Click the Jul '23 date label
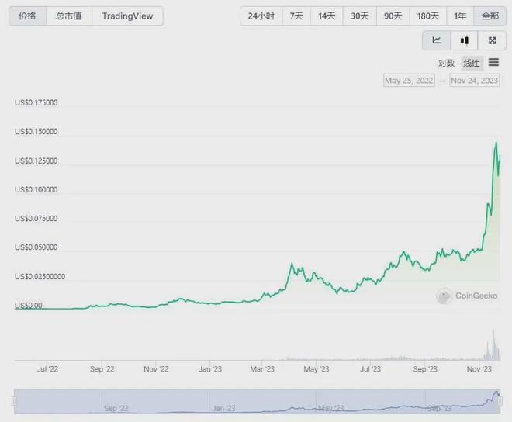The height and width of the screenshot is (422, 512). click(x=370, y=369)
